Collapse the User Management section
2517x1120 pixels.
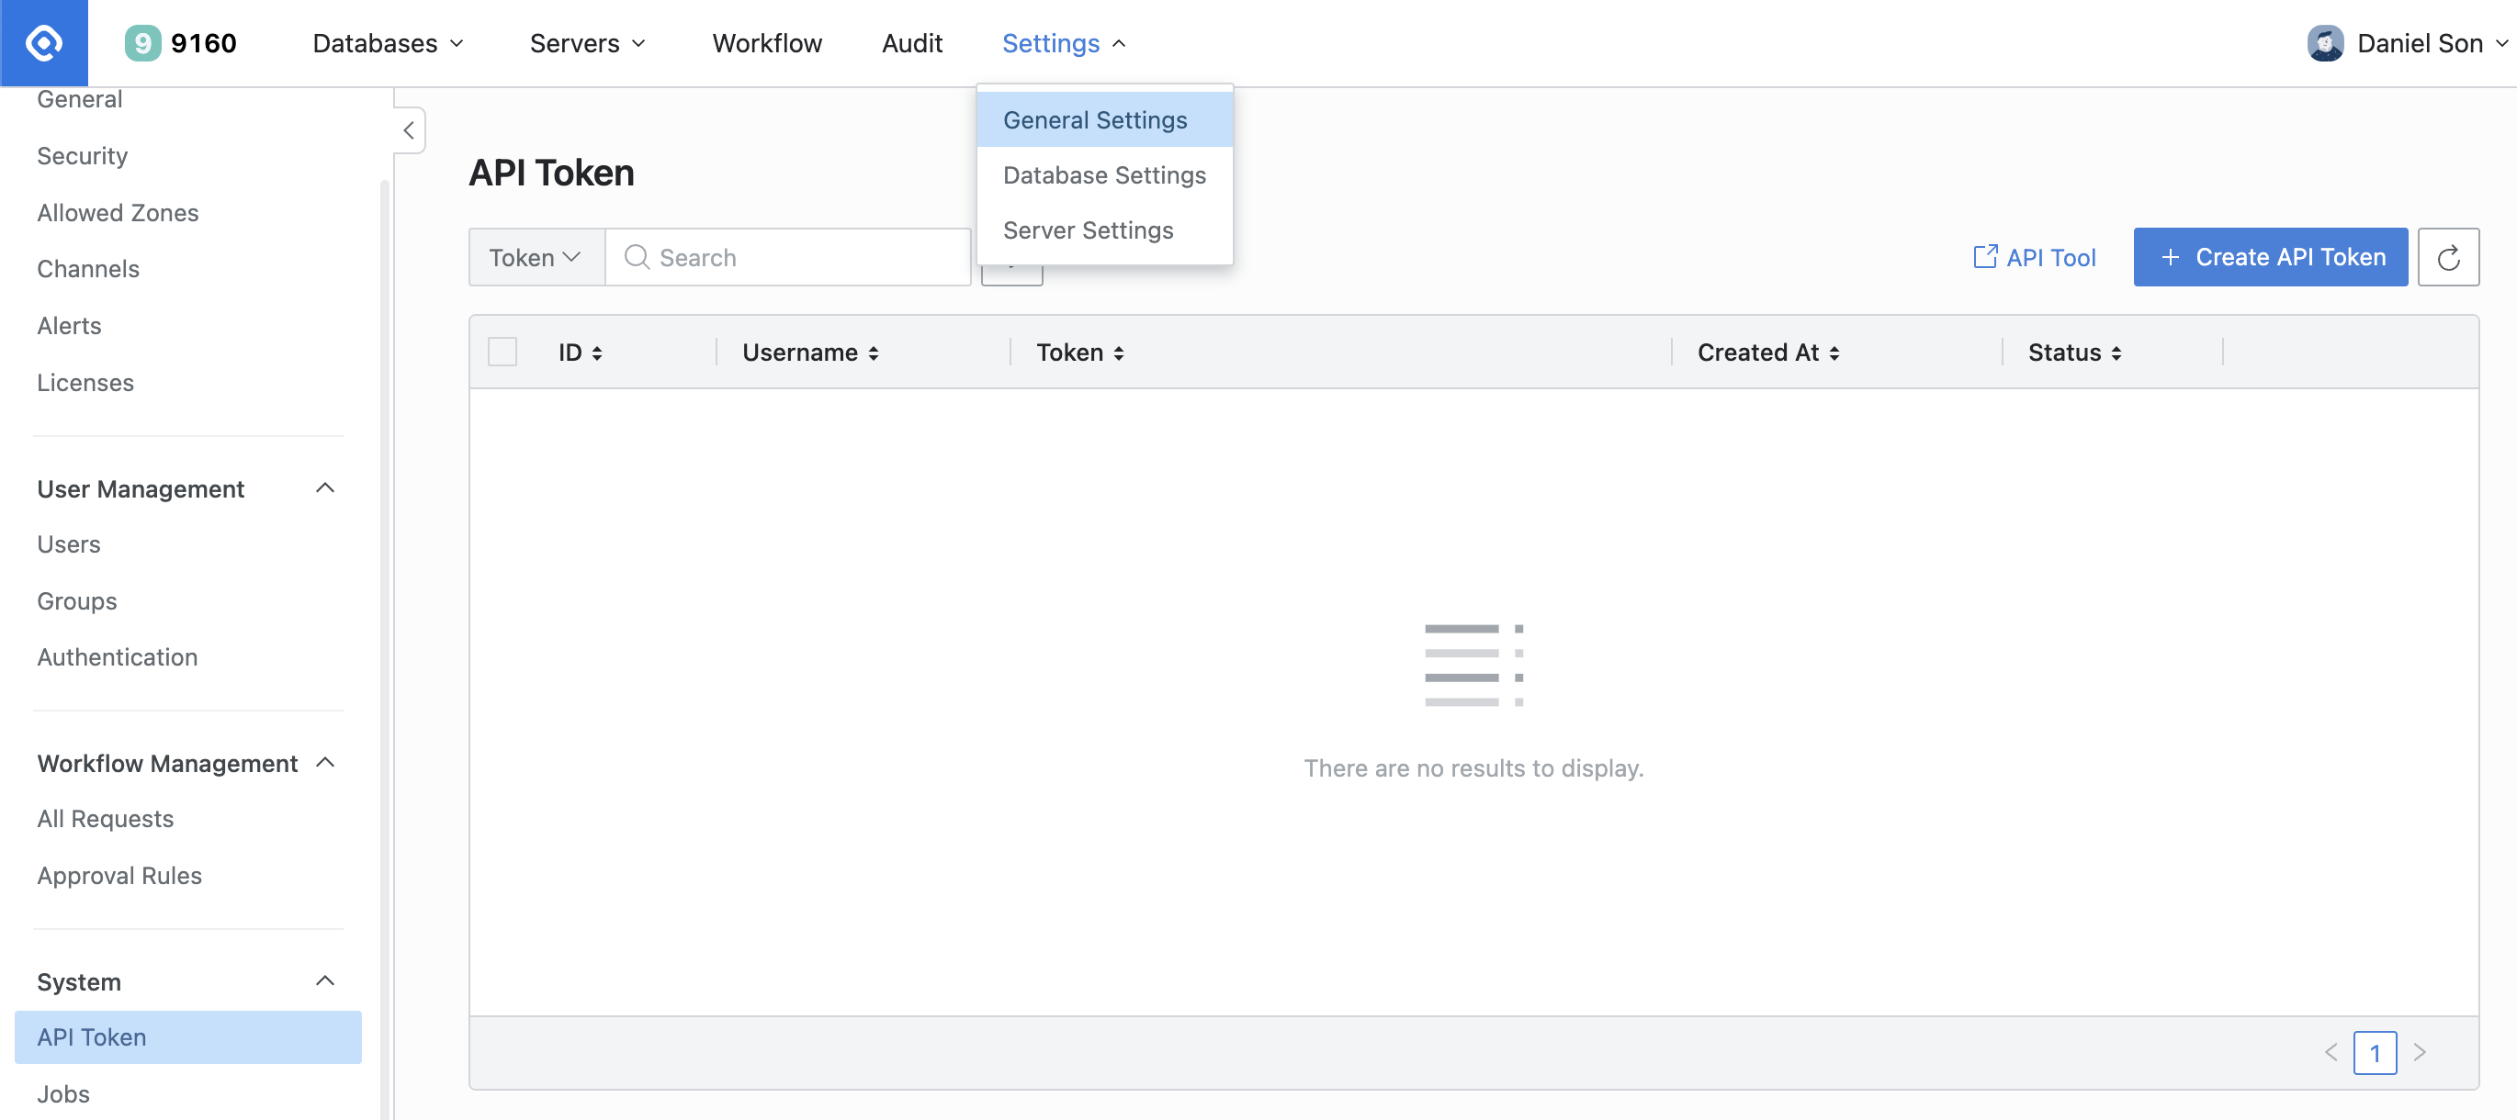click(325, 488)
